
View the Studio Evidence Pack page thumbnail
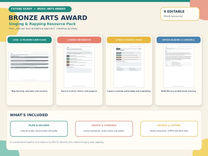click(x=129, y=66)
